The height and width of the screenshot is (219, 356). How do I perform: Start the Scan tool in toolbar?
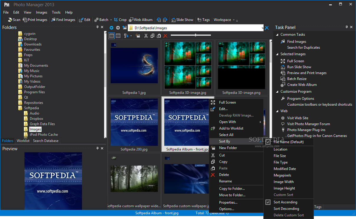click(14, 20)
